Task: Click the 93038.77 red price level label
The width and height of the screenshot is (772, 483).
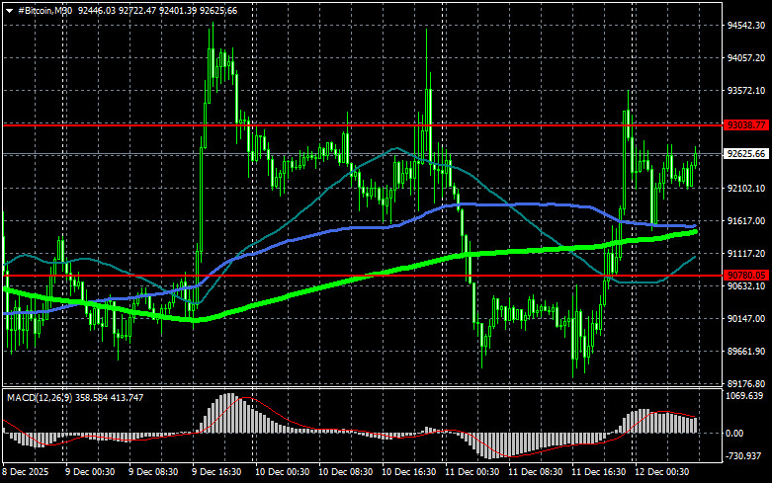Action: (747, 124)
